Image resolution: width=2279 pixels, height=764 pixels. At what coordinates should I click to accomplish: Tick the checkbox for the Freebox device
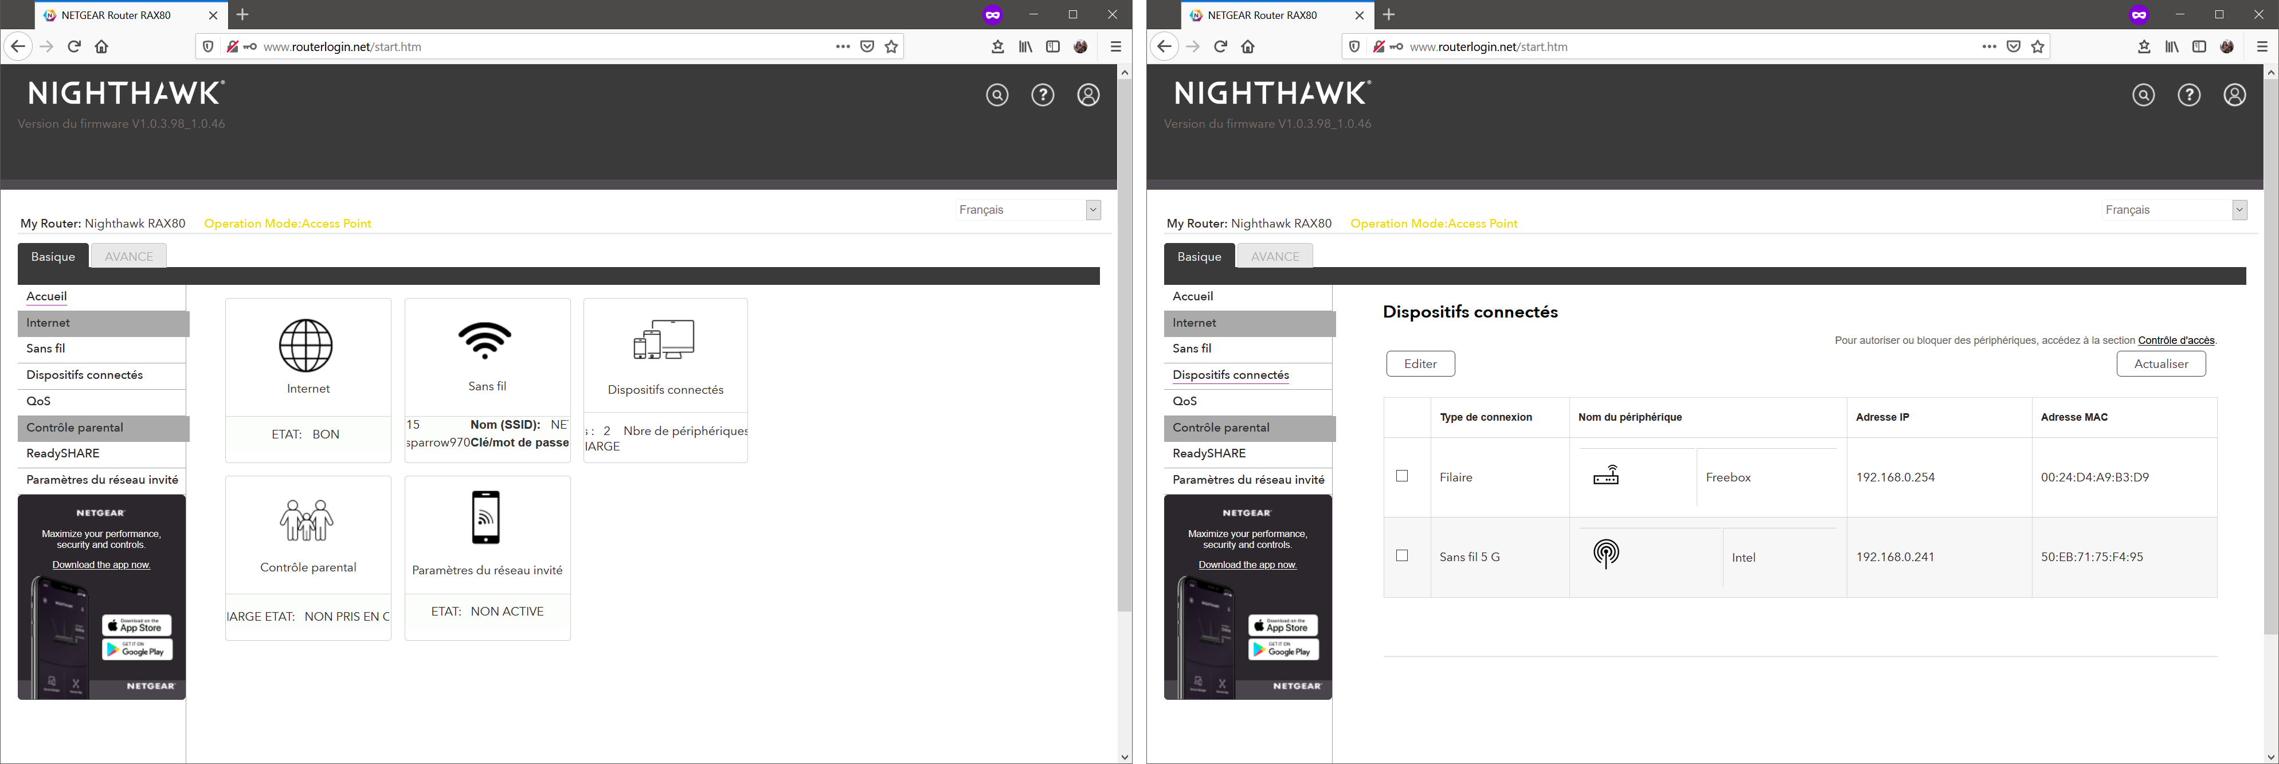1402,476
